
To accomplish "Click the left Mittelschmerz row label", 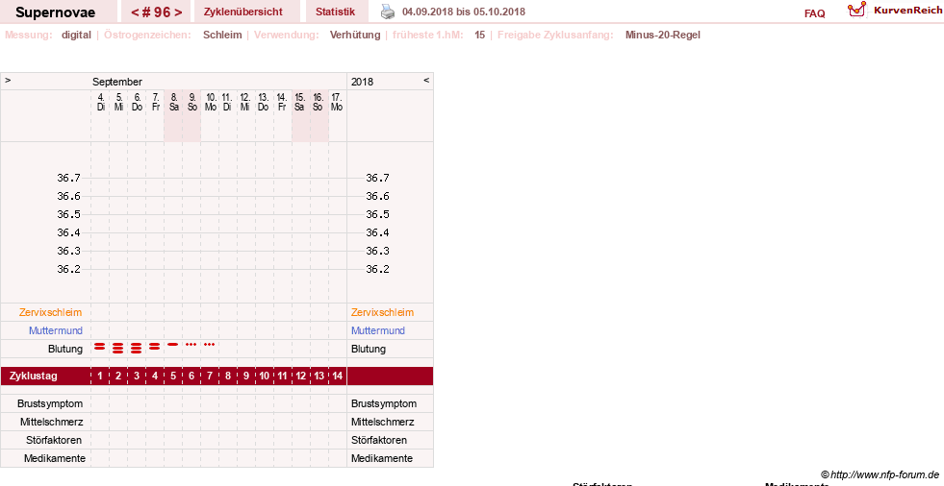I will coord(51,422).
